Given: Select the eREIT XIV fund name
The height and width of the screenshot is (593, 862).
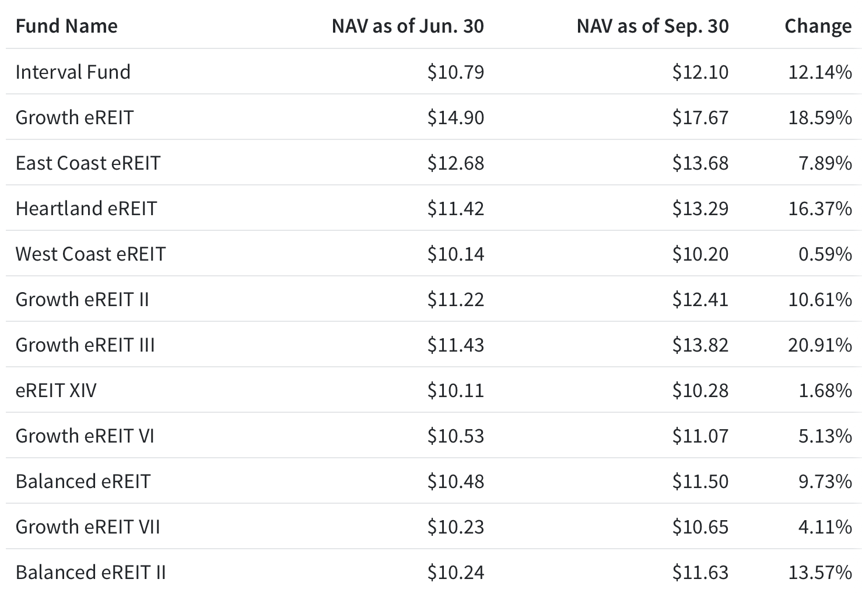Looking at the screenshot, I should [x=56, y=390].
